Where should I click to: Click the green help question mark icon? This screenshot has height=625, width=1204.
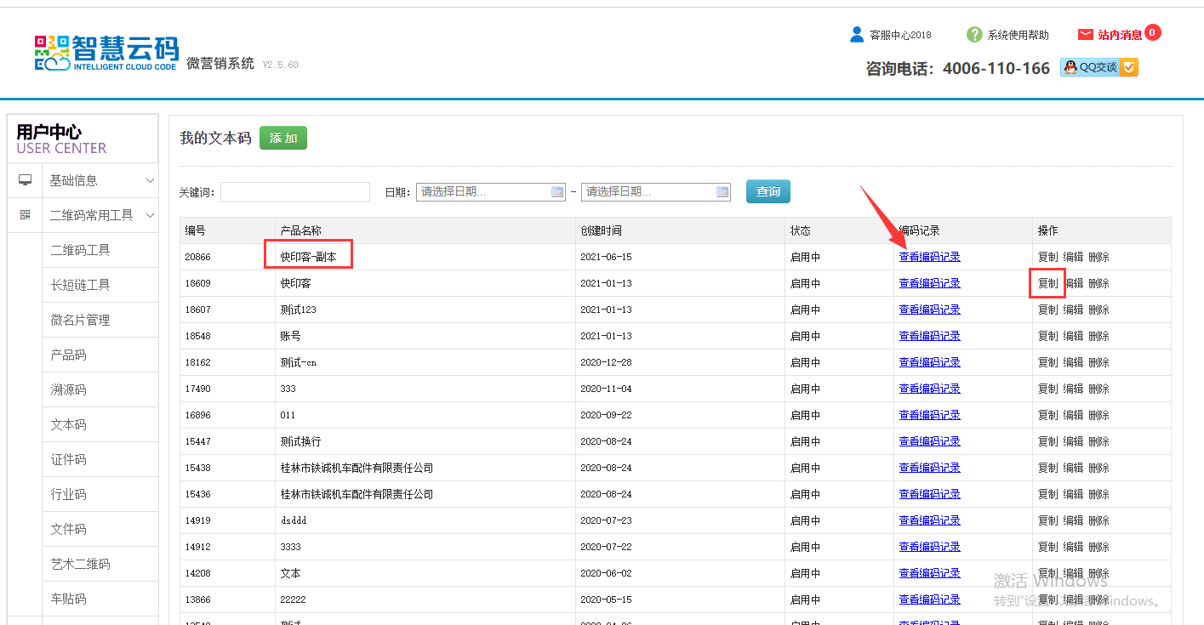pyautogui.click(x=973, y=34)
